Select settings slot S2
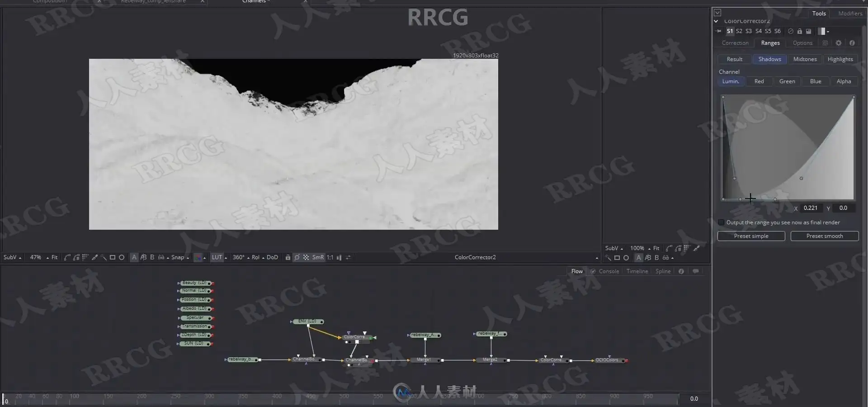The height and width of the screenshot is (407, 868). [x=739, y=31]
